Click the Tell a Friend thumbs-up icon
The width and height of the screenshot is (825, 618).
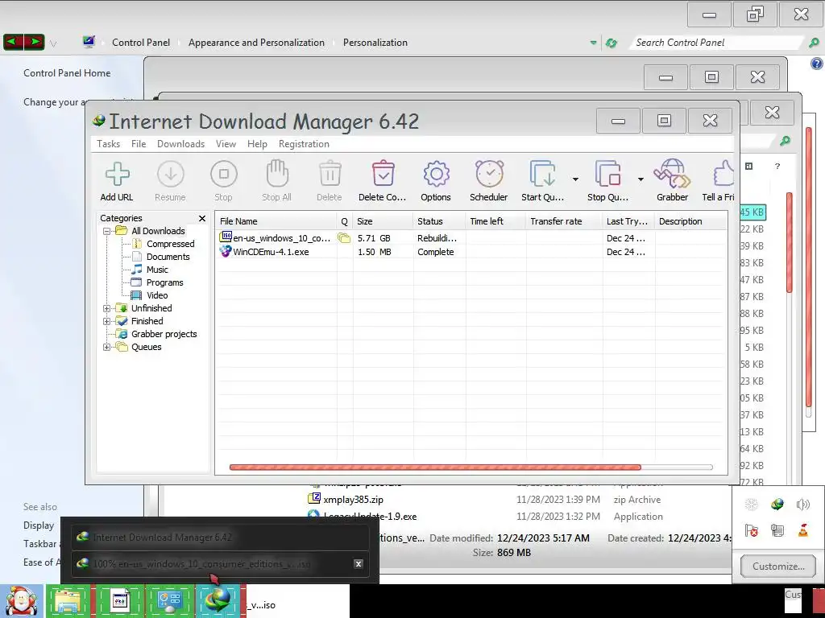[x=724, y=174]
